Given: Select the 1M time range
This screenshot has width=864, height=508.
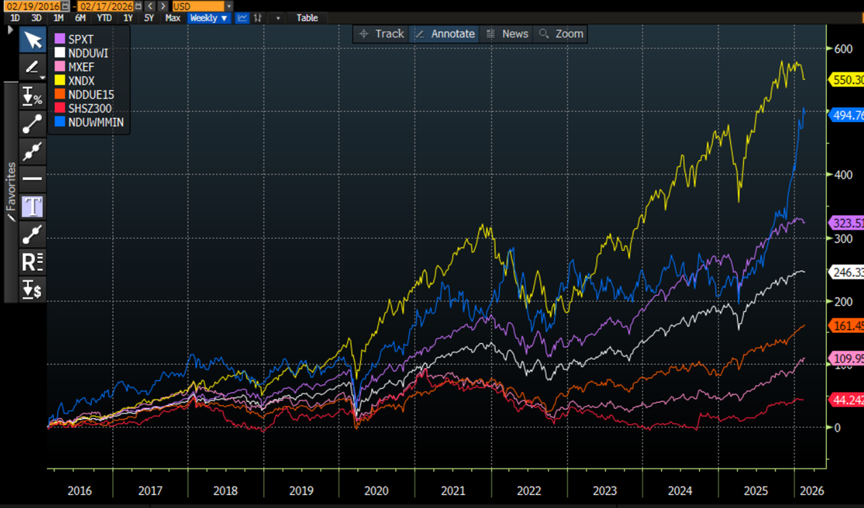Looking at the screenshot, I should coord(58,18).
